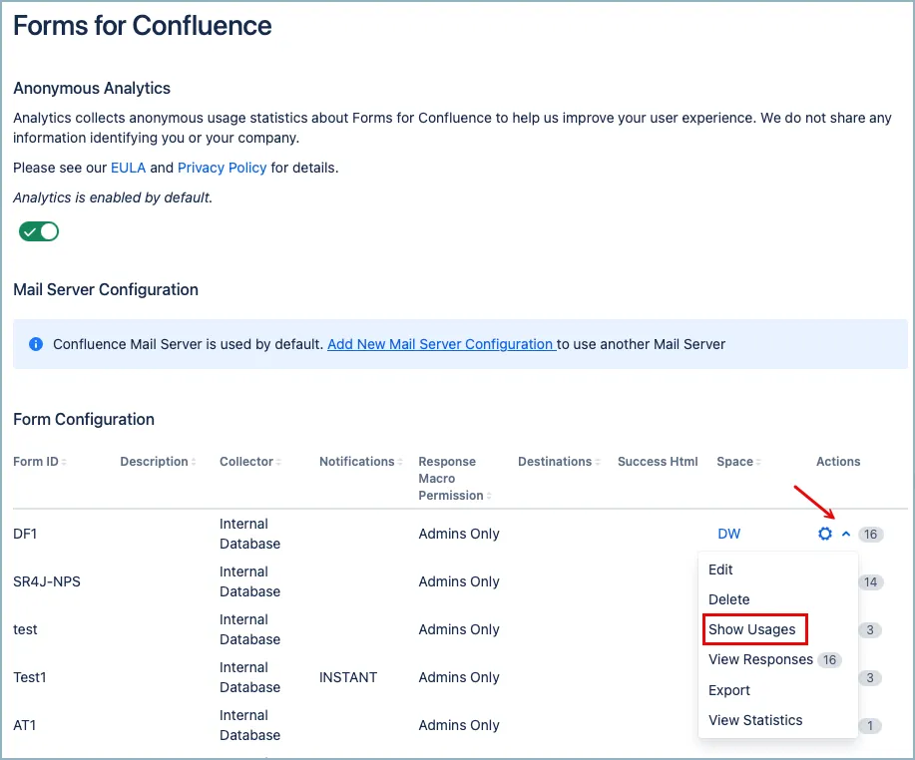
Task: Click the 14 responses badge for SR4J-NPS
Action: [871, 582]
